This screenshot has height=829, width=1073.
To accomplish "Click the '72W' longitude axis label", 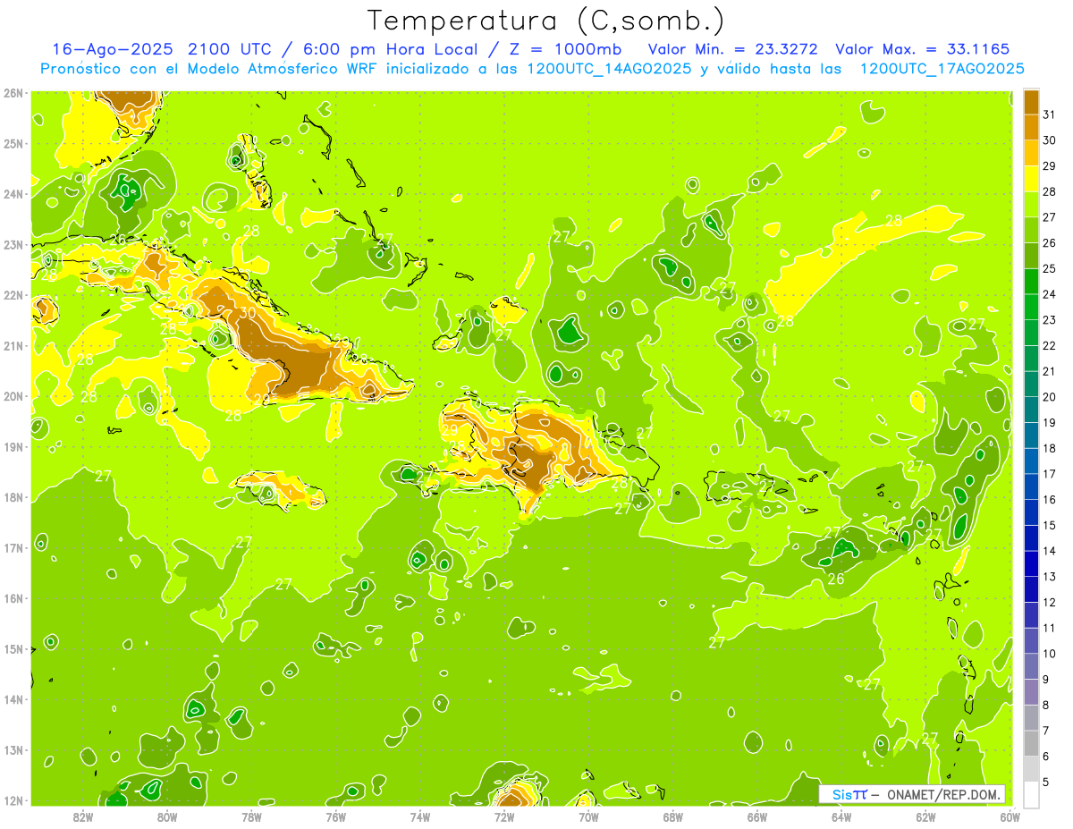I will pos(504,816).
